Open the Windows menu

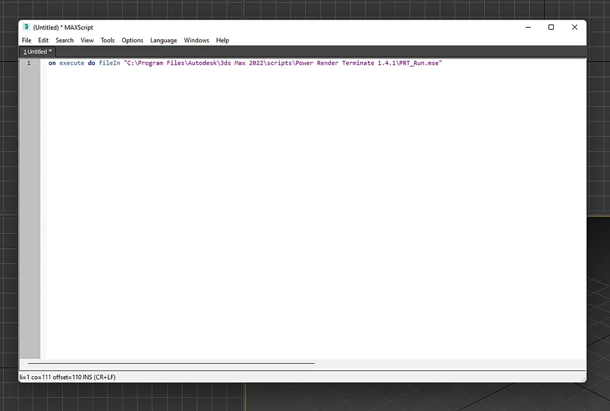tap(196, 40)
